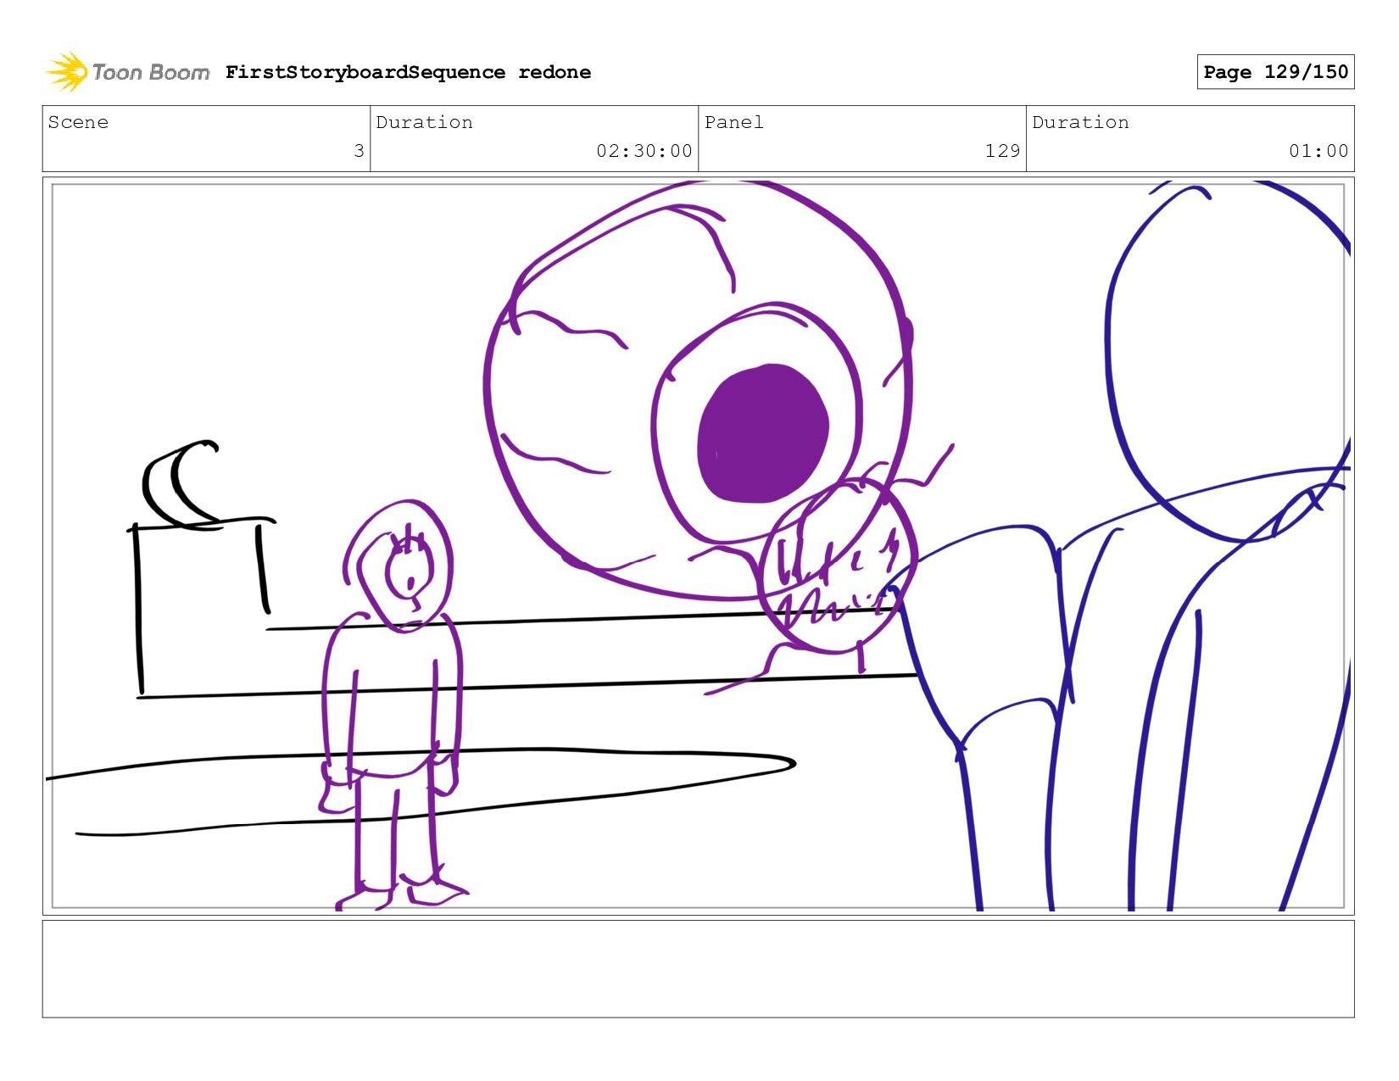The width and height of the screenshot is (1399, 1081).
Task: Click the 'Page 129/150' box
Action: [1275, 72]
